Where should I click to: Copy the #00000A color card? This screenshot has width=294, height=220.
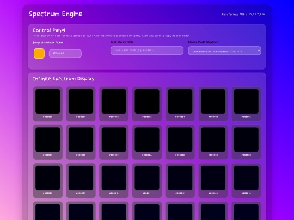[x=147, y=142]
